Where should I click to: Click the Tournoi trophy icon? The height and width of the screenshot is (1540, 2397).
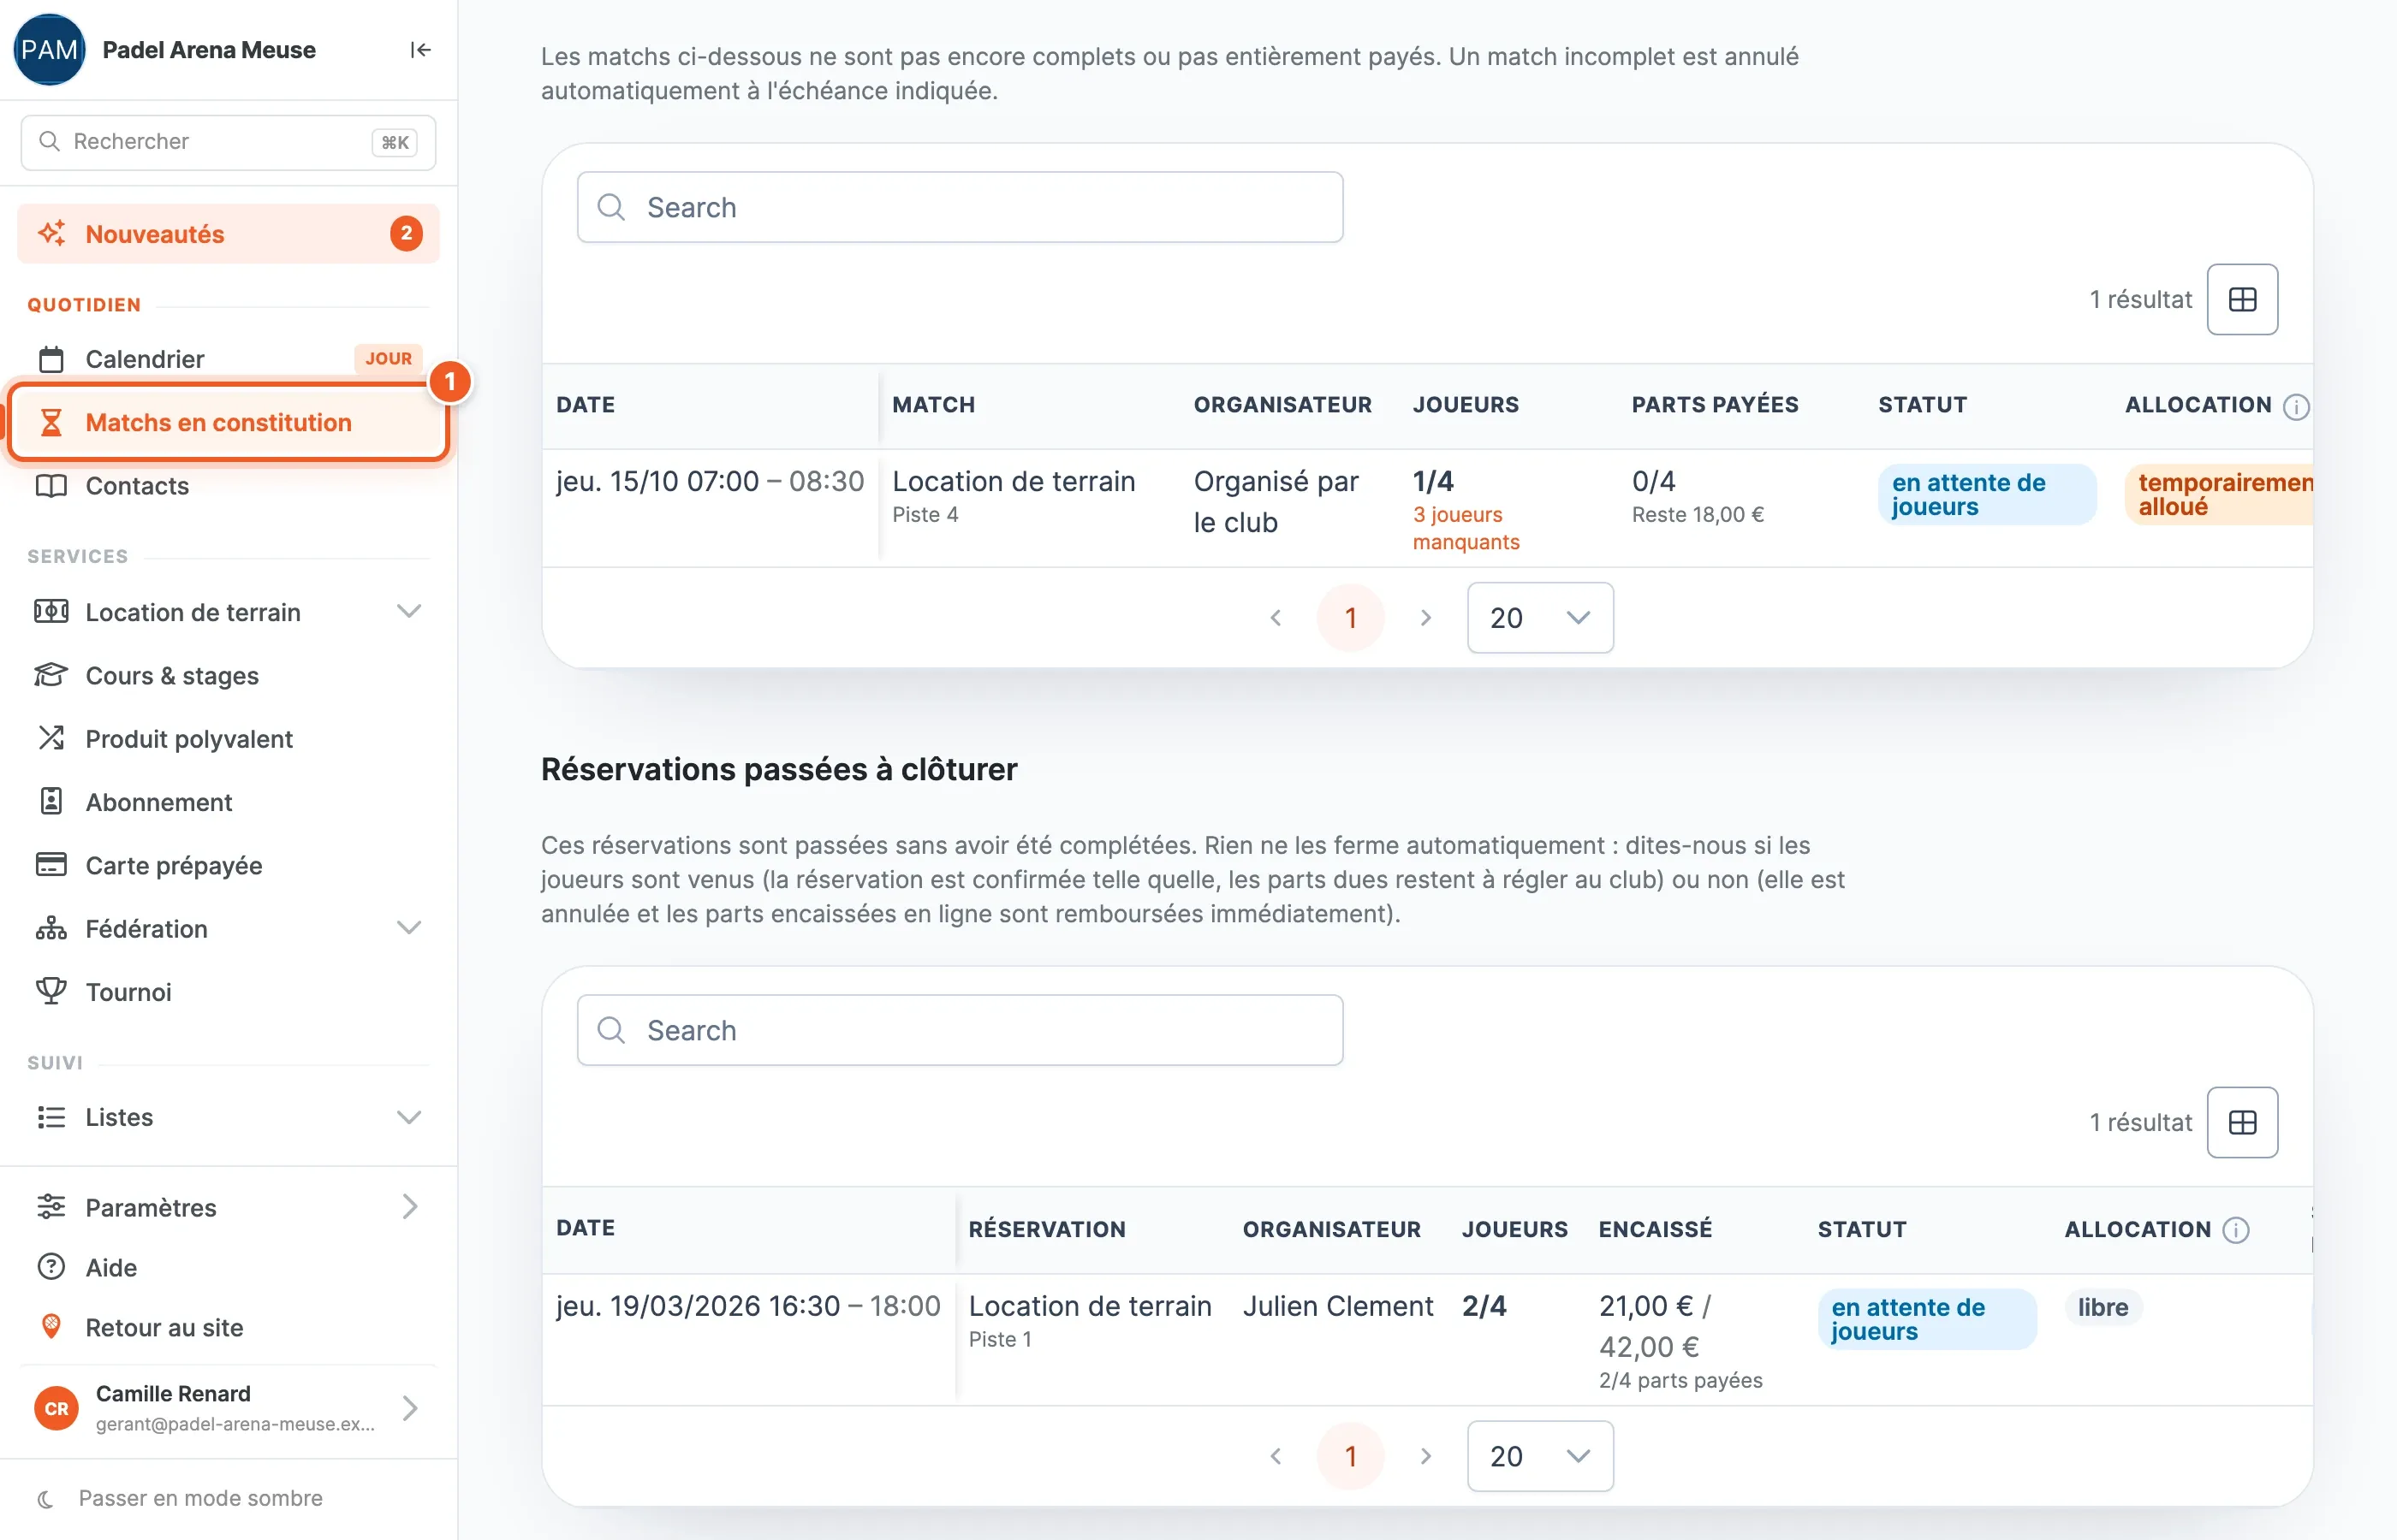click(51, 990)
